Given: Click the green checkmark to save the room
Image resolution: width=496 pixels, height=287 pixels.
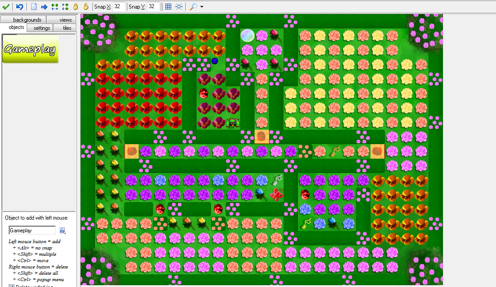Looking at the screenshot, I should [x=6, y=6].
